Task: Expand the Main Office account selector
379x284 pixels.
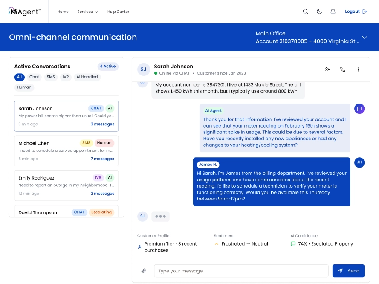Action: [365, 38]
